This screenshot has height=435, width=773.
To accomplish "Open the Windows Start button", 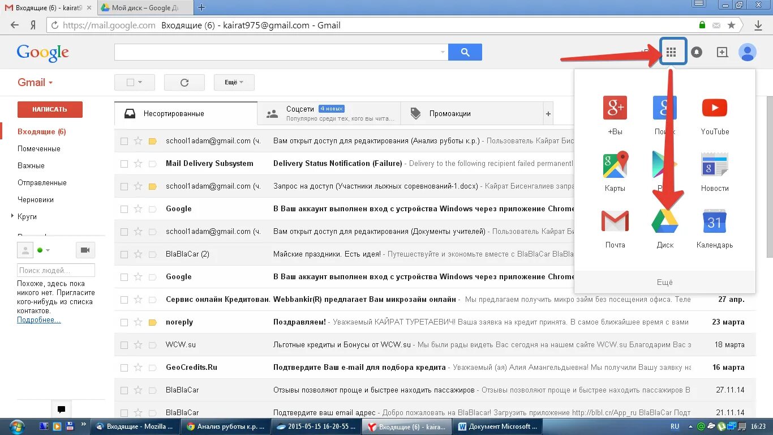I will pos(17,426).
